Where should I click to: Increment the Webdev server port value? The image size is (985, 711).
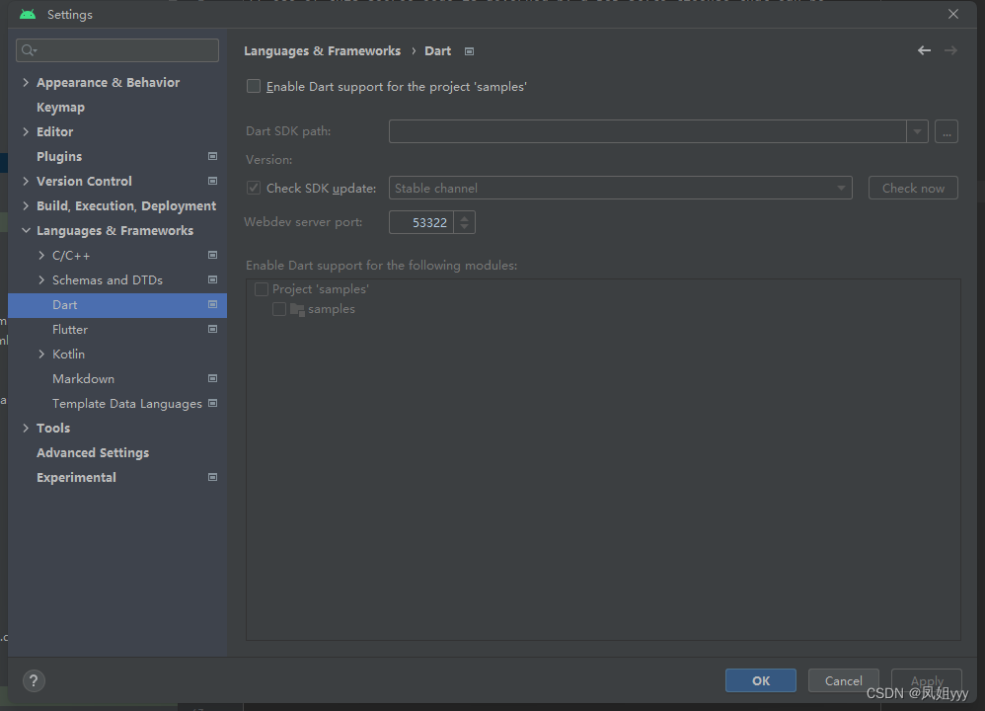coord(464,217)
